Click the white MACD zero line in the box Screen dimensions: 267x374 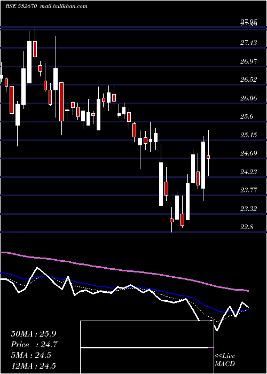coord(144,347)
